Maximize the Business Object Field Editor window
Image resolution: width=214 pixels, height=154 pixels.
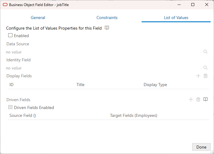pos(193,5)
